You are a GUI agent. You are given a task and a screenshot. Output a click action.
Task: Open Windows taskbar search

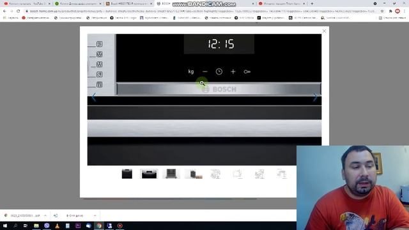(x=15, y=226)
